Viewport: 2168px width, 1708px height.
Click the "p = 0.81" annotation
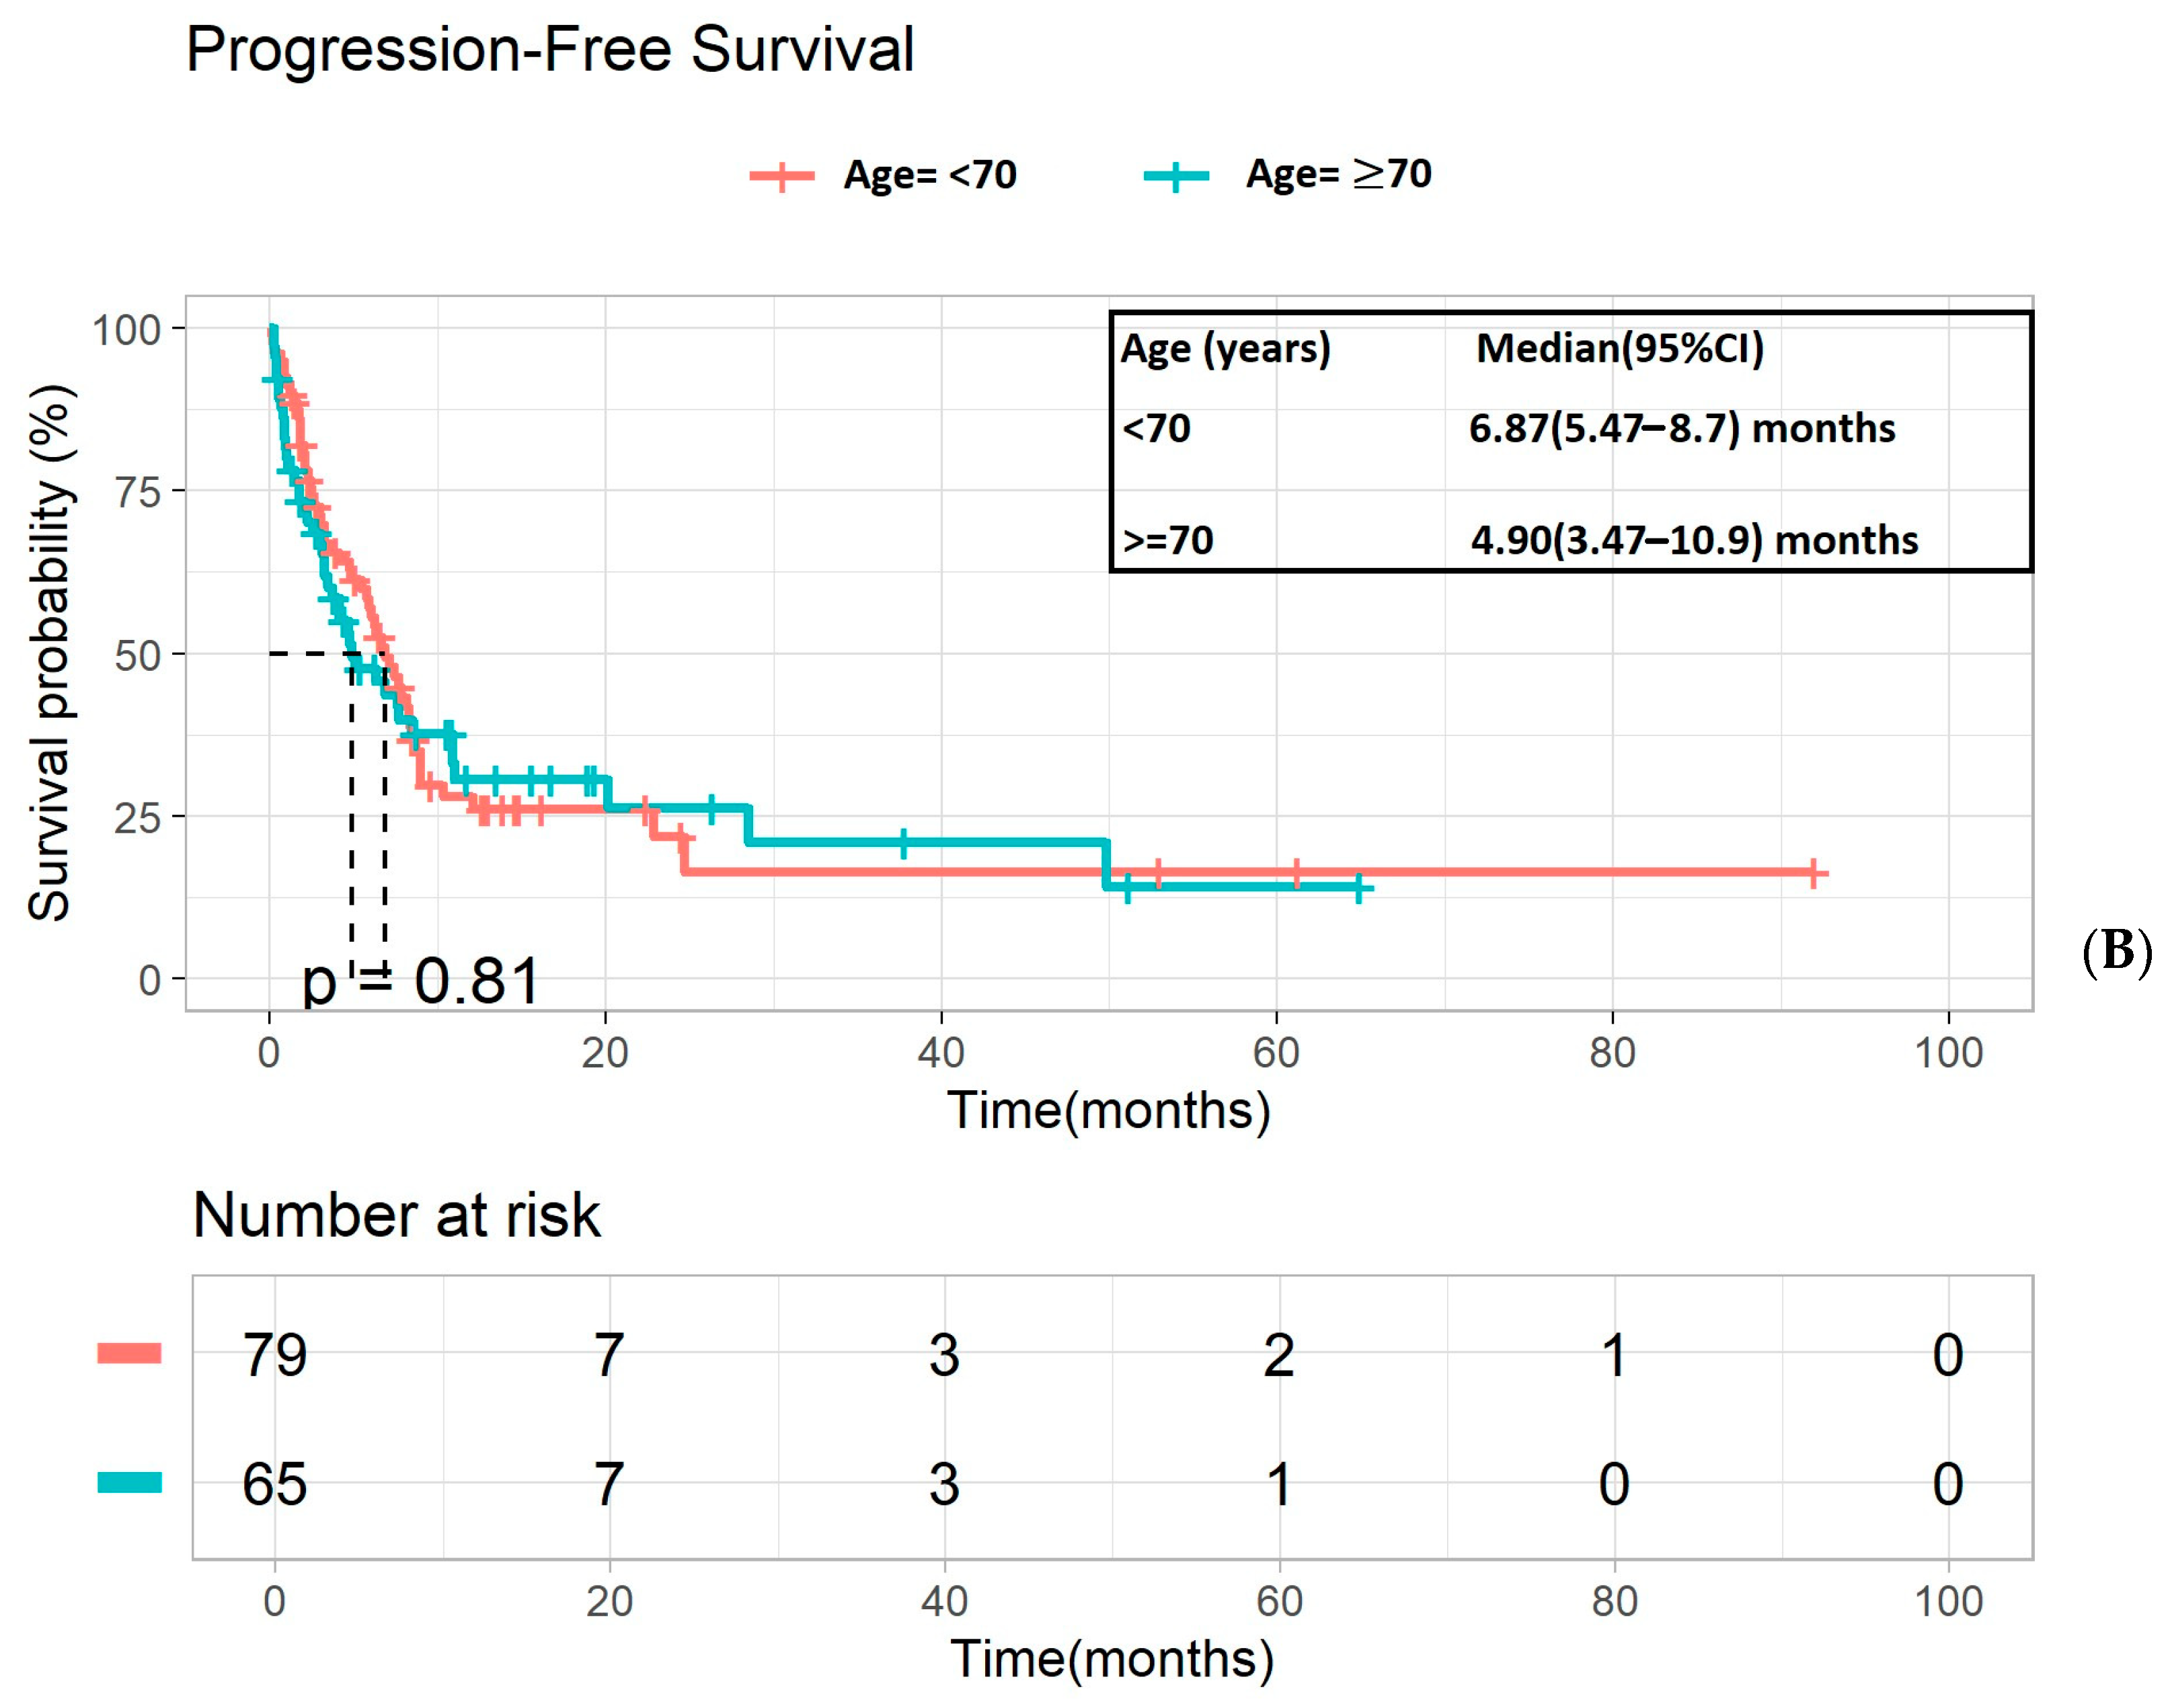point(420,980)
